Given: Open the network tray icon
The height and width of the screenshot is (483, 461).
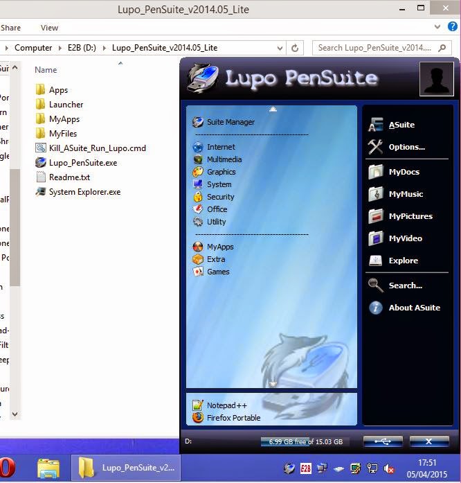Looking at the screenshot, I should click(x=372, y=468).
